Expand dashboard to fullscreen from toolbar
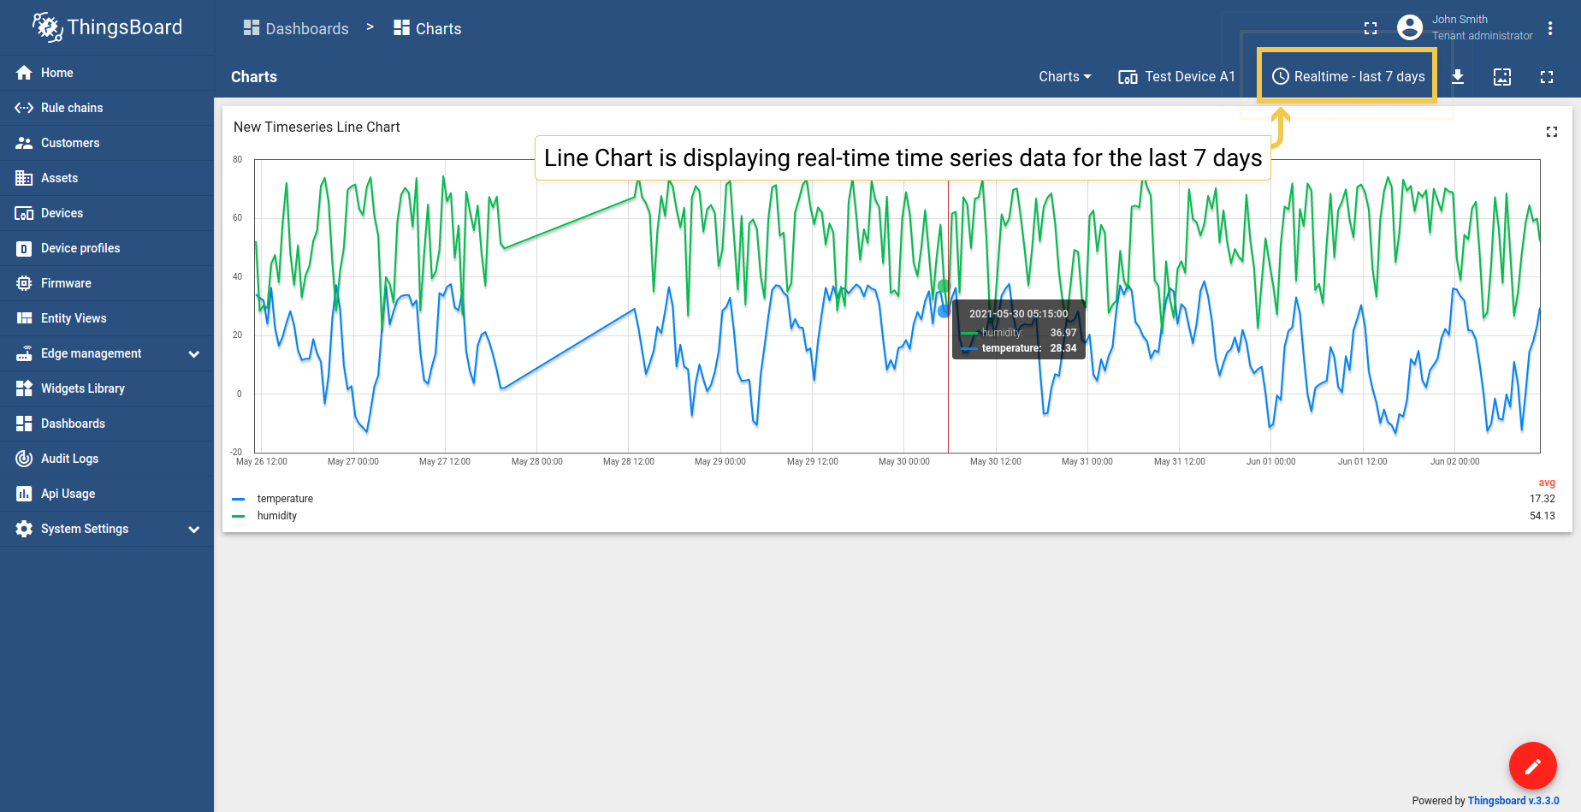Screen dimensions: 1581x812 point(1547,77)
